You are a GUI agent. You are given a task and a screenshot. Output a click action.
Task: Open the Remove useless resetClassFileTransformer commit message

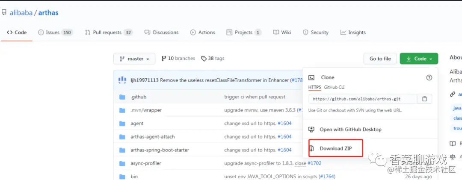coord(225,80)
